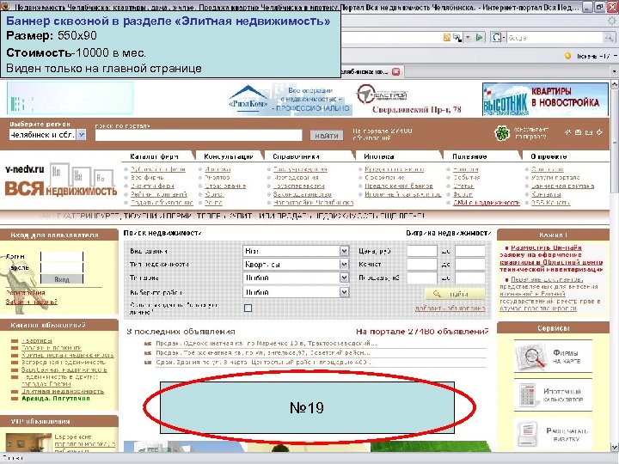Open Ипотечный калькулятор service icon
The width and height of the screenshot is (619, 464).
coord(553,395)
